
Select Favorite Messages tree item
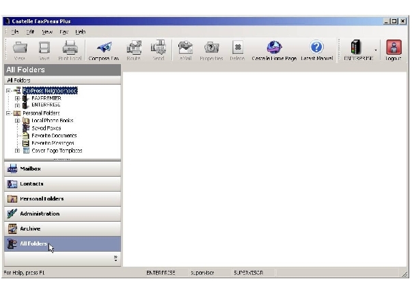(x=53, y=143)
